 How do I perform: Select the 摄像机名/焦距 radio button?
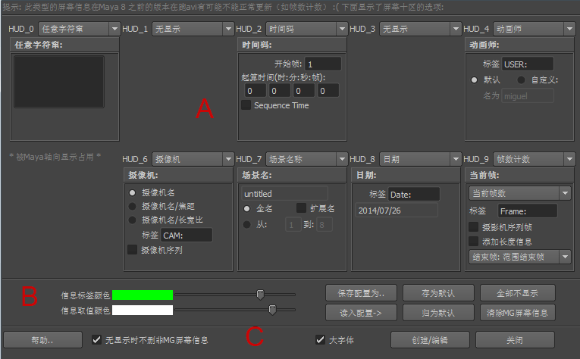[x=132, y=206]
